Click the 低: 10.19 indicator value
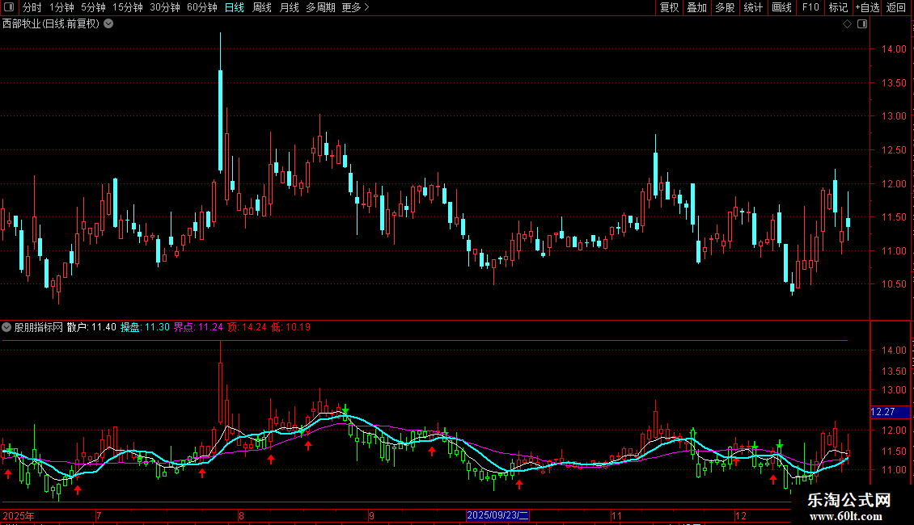The image size is (914, 525). [x=291, y=327]
